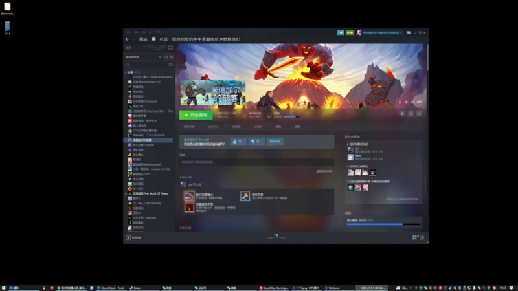This screenshot has width=518, height=291.
Task: Open the Community Hub game sub-tab
Action: tap(214, 127)
